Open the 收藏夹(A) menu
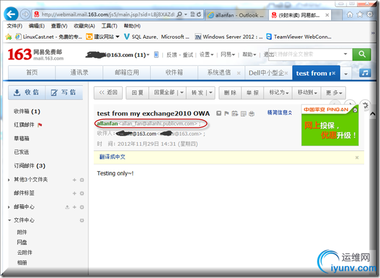Viewport: 380px width, 278px height. (x=84, y=26)
